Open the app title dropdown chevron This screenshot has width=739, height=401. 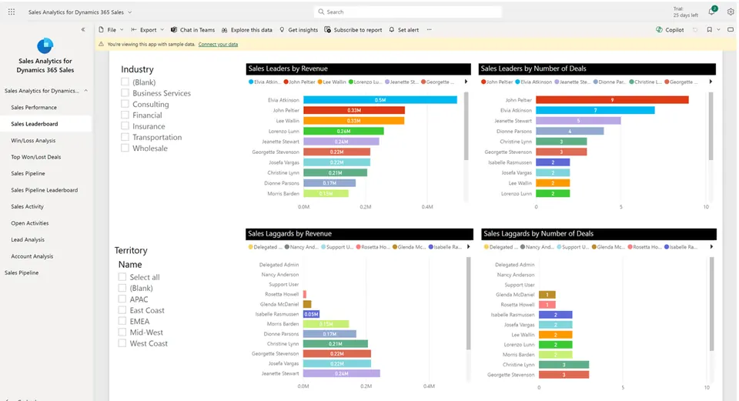(x=129, y=12)
